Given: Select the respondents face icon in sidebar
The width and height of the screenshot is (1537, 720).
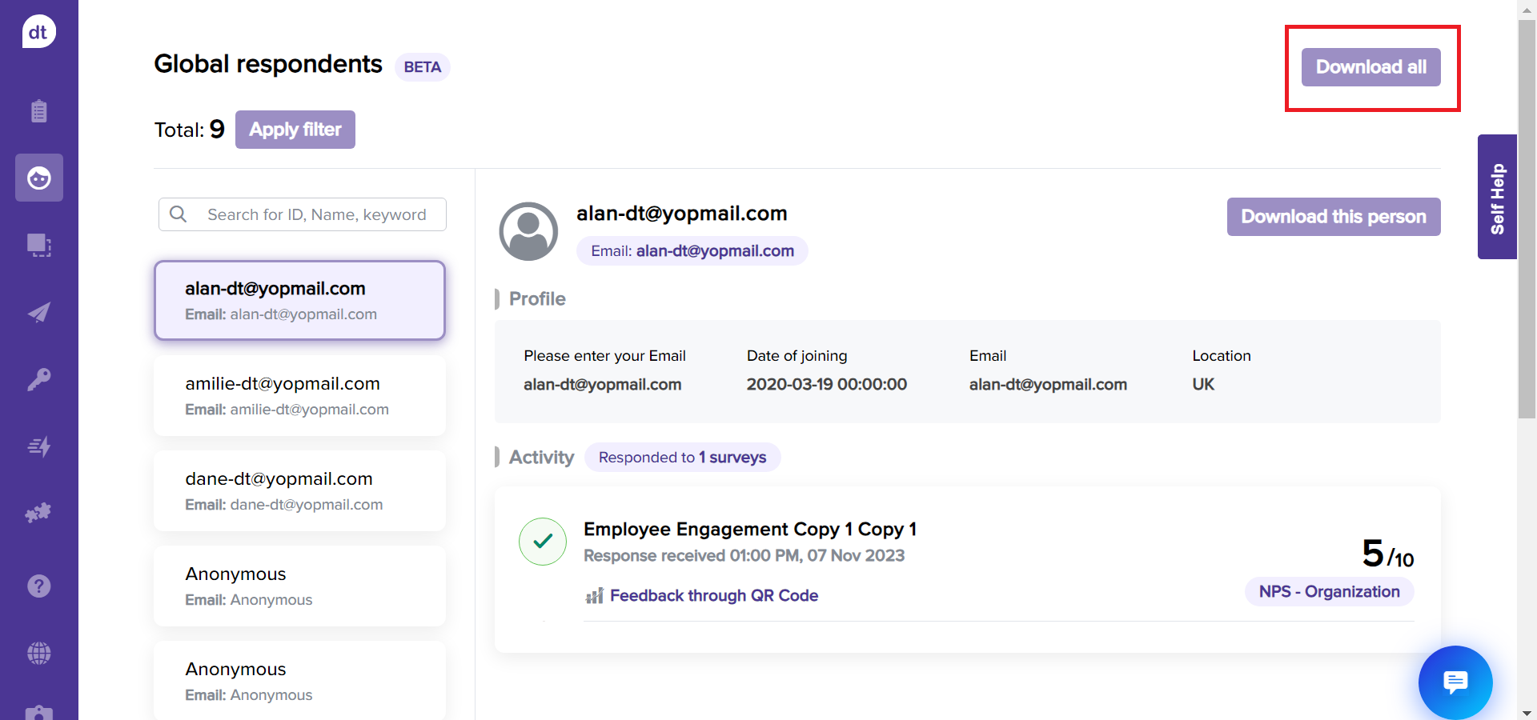Looking at the screenshot, I should [x=38, y=178].
